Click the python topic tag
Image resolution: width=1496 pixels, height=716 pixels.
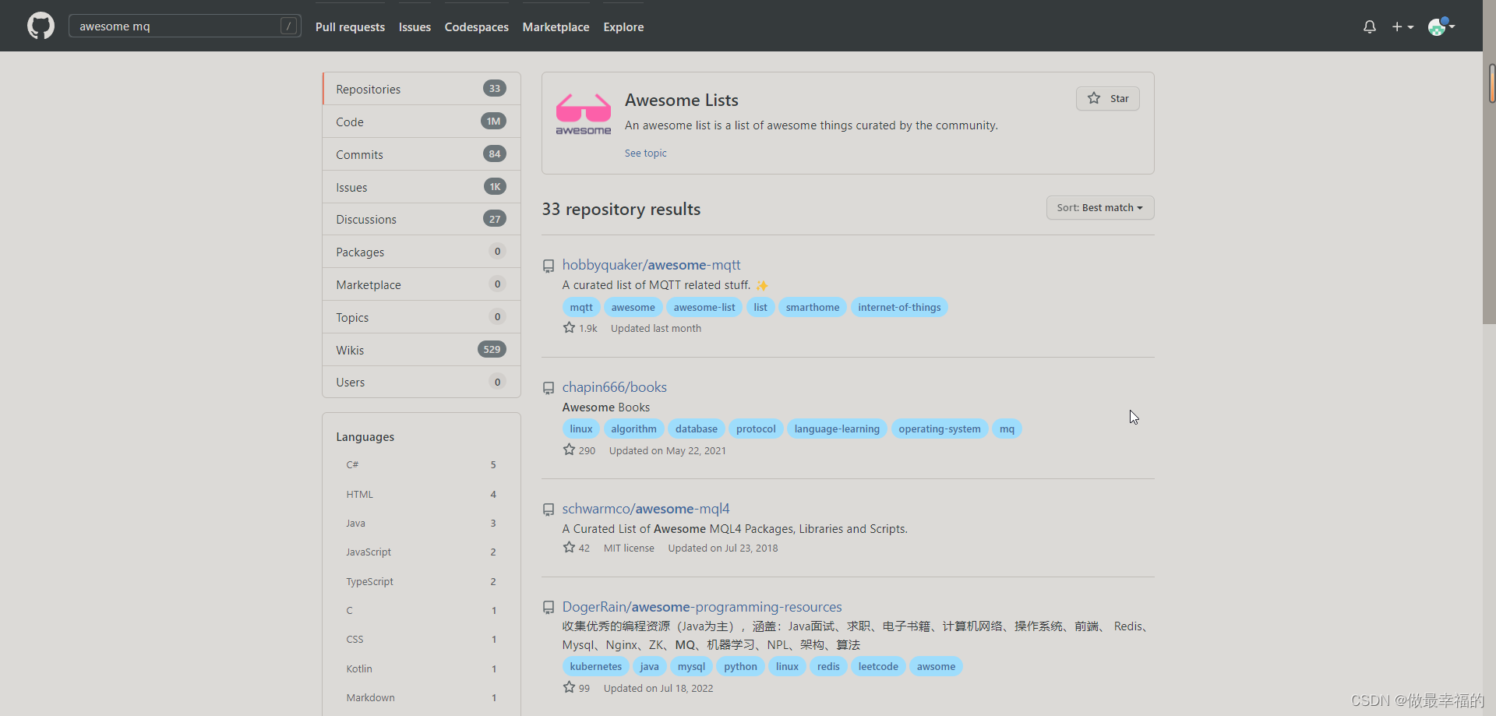(x=740, y=666)
